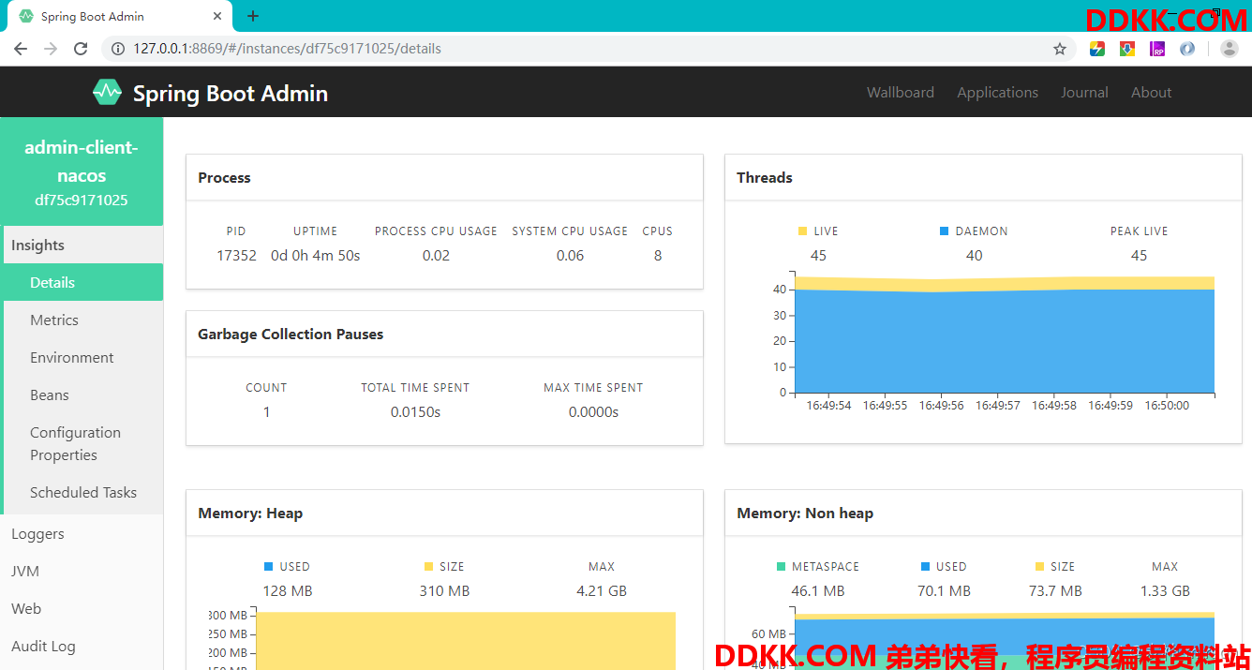This screenshot has width=1252, height=670.
Task: Open the browser profile avatar
Action: click(1230, 49)
